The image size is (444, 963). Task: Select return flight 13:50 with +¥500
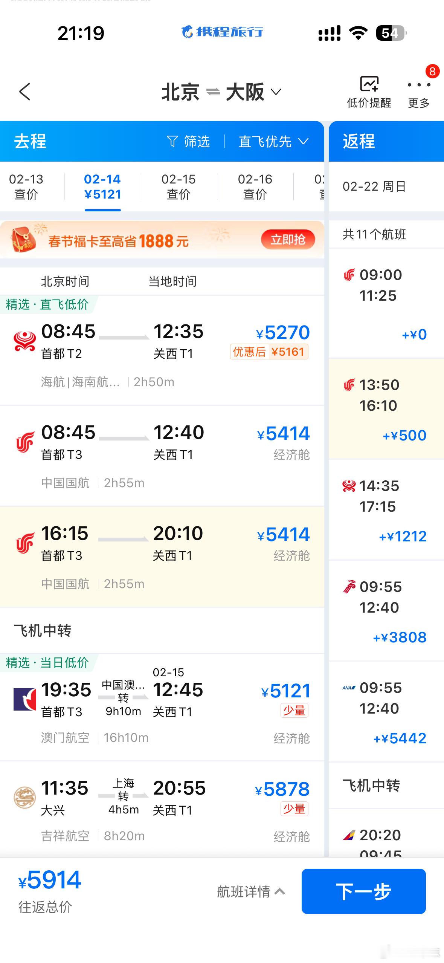[386, 409]
